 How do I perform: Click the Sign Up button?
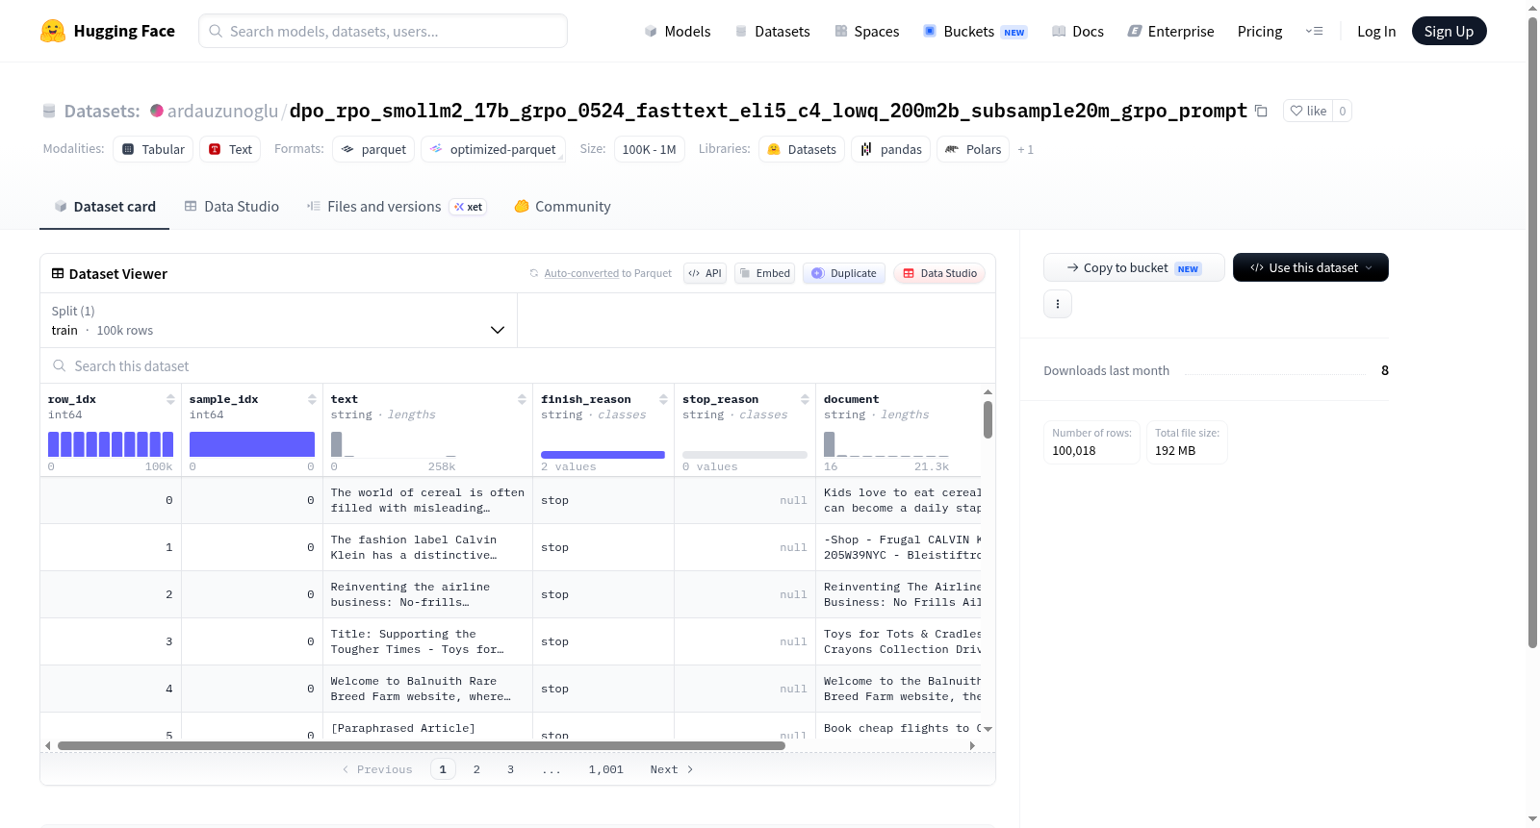click(1449, 31)
